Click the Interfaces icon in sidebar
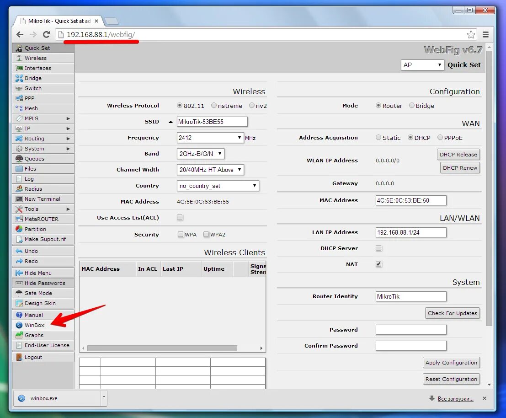The height and width of the screenshot is (418, 506). 19,68
